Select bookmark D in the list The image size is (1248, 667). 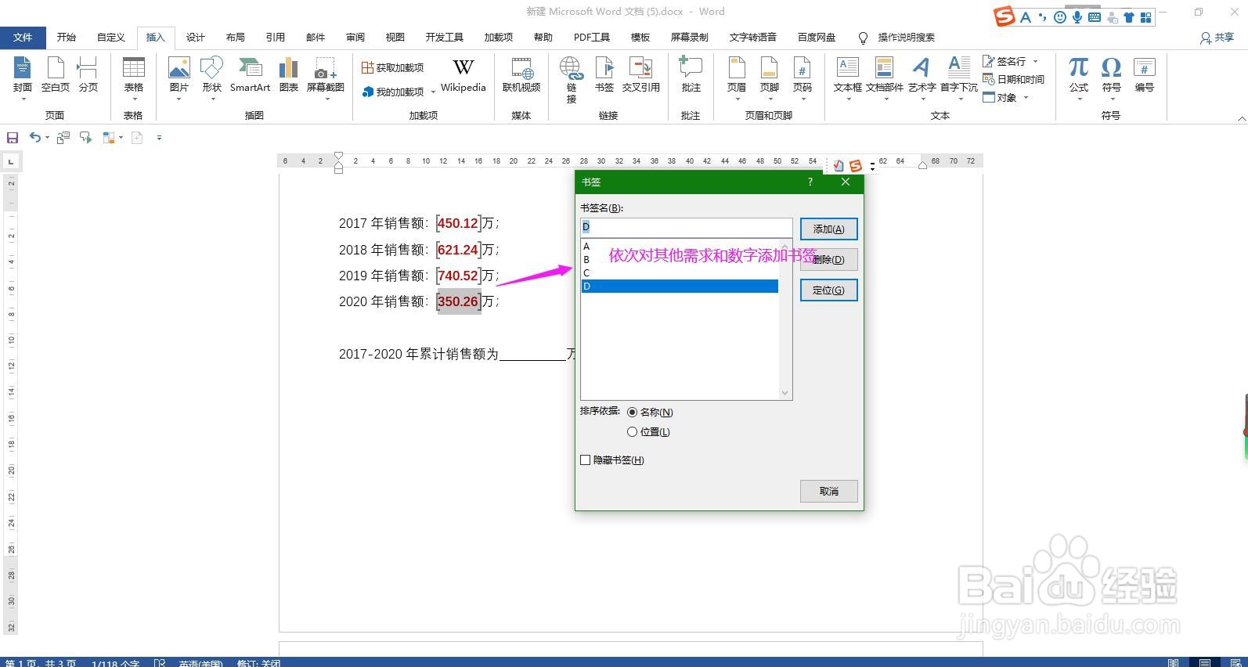(680, 287)
